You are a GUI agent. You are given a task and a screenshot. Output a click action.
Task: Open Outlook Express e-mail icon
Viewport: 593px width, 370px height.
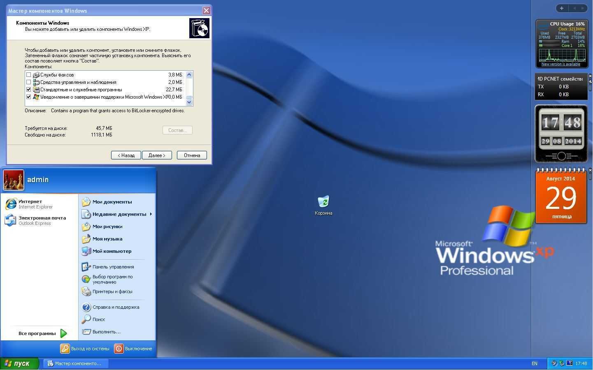pos(10,220)
